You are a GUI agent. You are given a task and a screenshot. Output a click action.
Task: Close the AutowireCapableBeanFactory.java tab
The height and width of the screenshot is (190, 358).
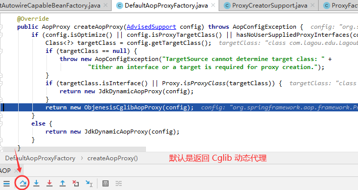106,5
